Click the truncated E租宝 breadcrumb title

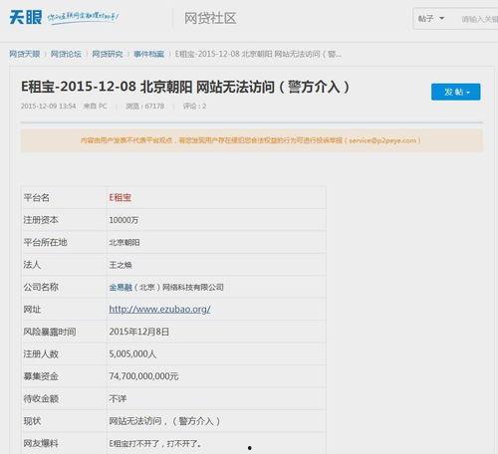258,54
